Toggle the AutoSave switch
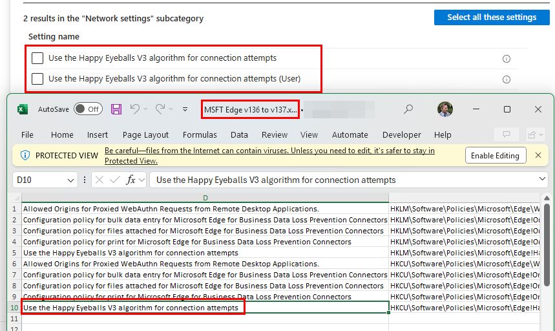The width and height of the screenshot is (555, 331). click(88, 109)
